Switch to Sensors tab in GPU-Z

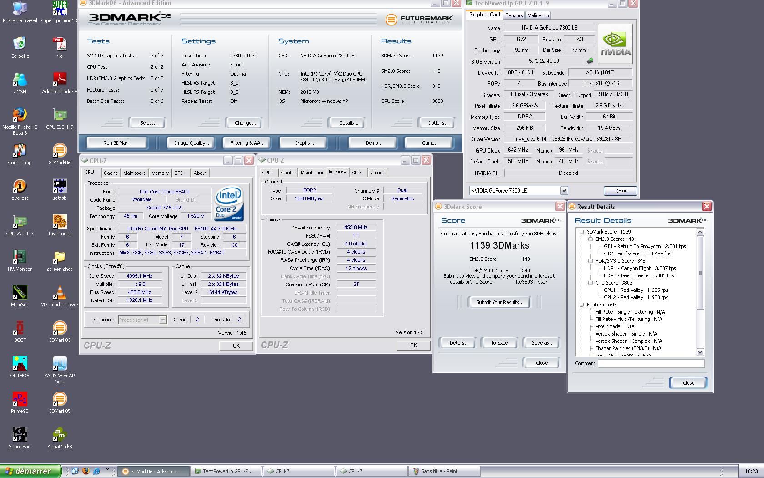coord(514,15)
